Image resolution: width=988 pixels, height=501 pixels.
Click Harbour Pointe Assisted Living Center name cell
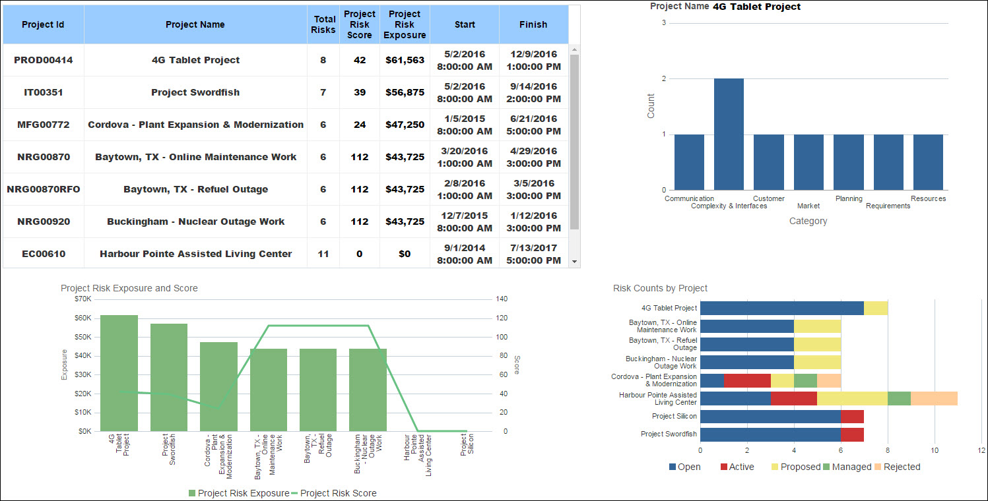point(195,254)
